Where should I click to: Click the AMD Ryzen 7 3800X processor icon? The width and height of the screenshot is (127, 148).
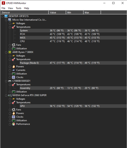click(x=10, y=52)
